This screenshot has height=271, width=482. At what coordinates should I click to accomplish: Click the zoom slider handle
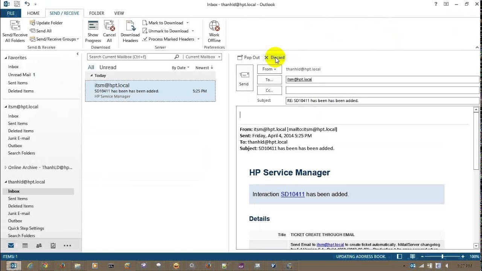(x=442, y=256)
